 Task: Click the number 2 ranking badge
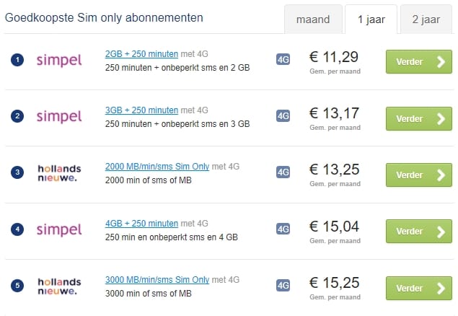(x=17, y=116)
